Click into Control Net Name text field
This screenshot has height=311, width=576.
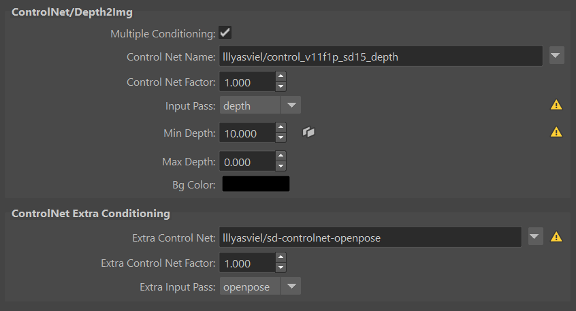pos(381,56)
